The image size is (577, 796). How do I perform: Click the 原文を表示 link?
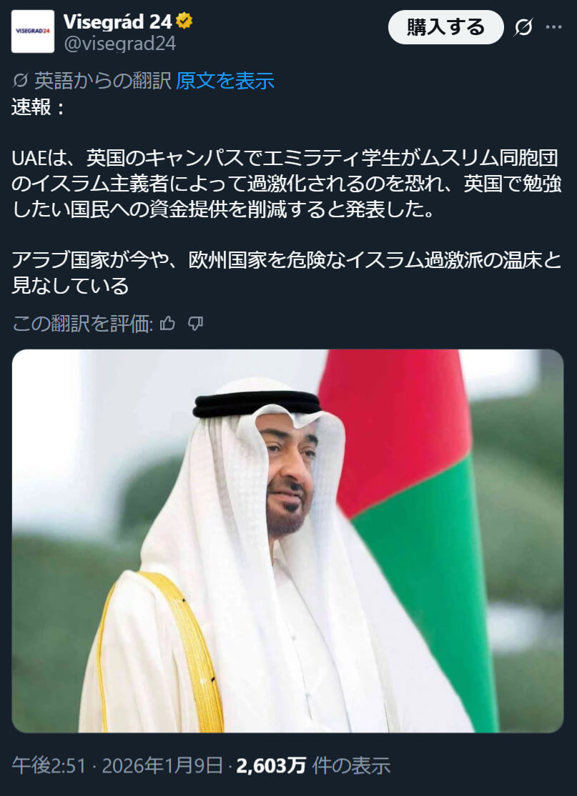click(x=225, y=81)
